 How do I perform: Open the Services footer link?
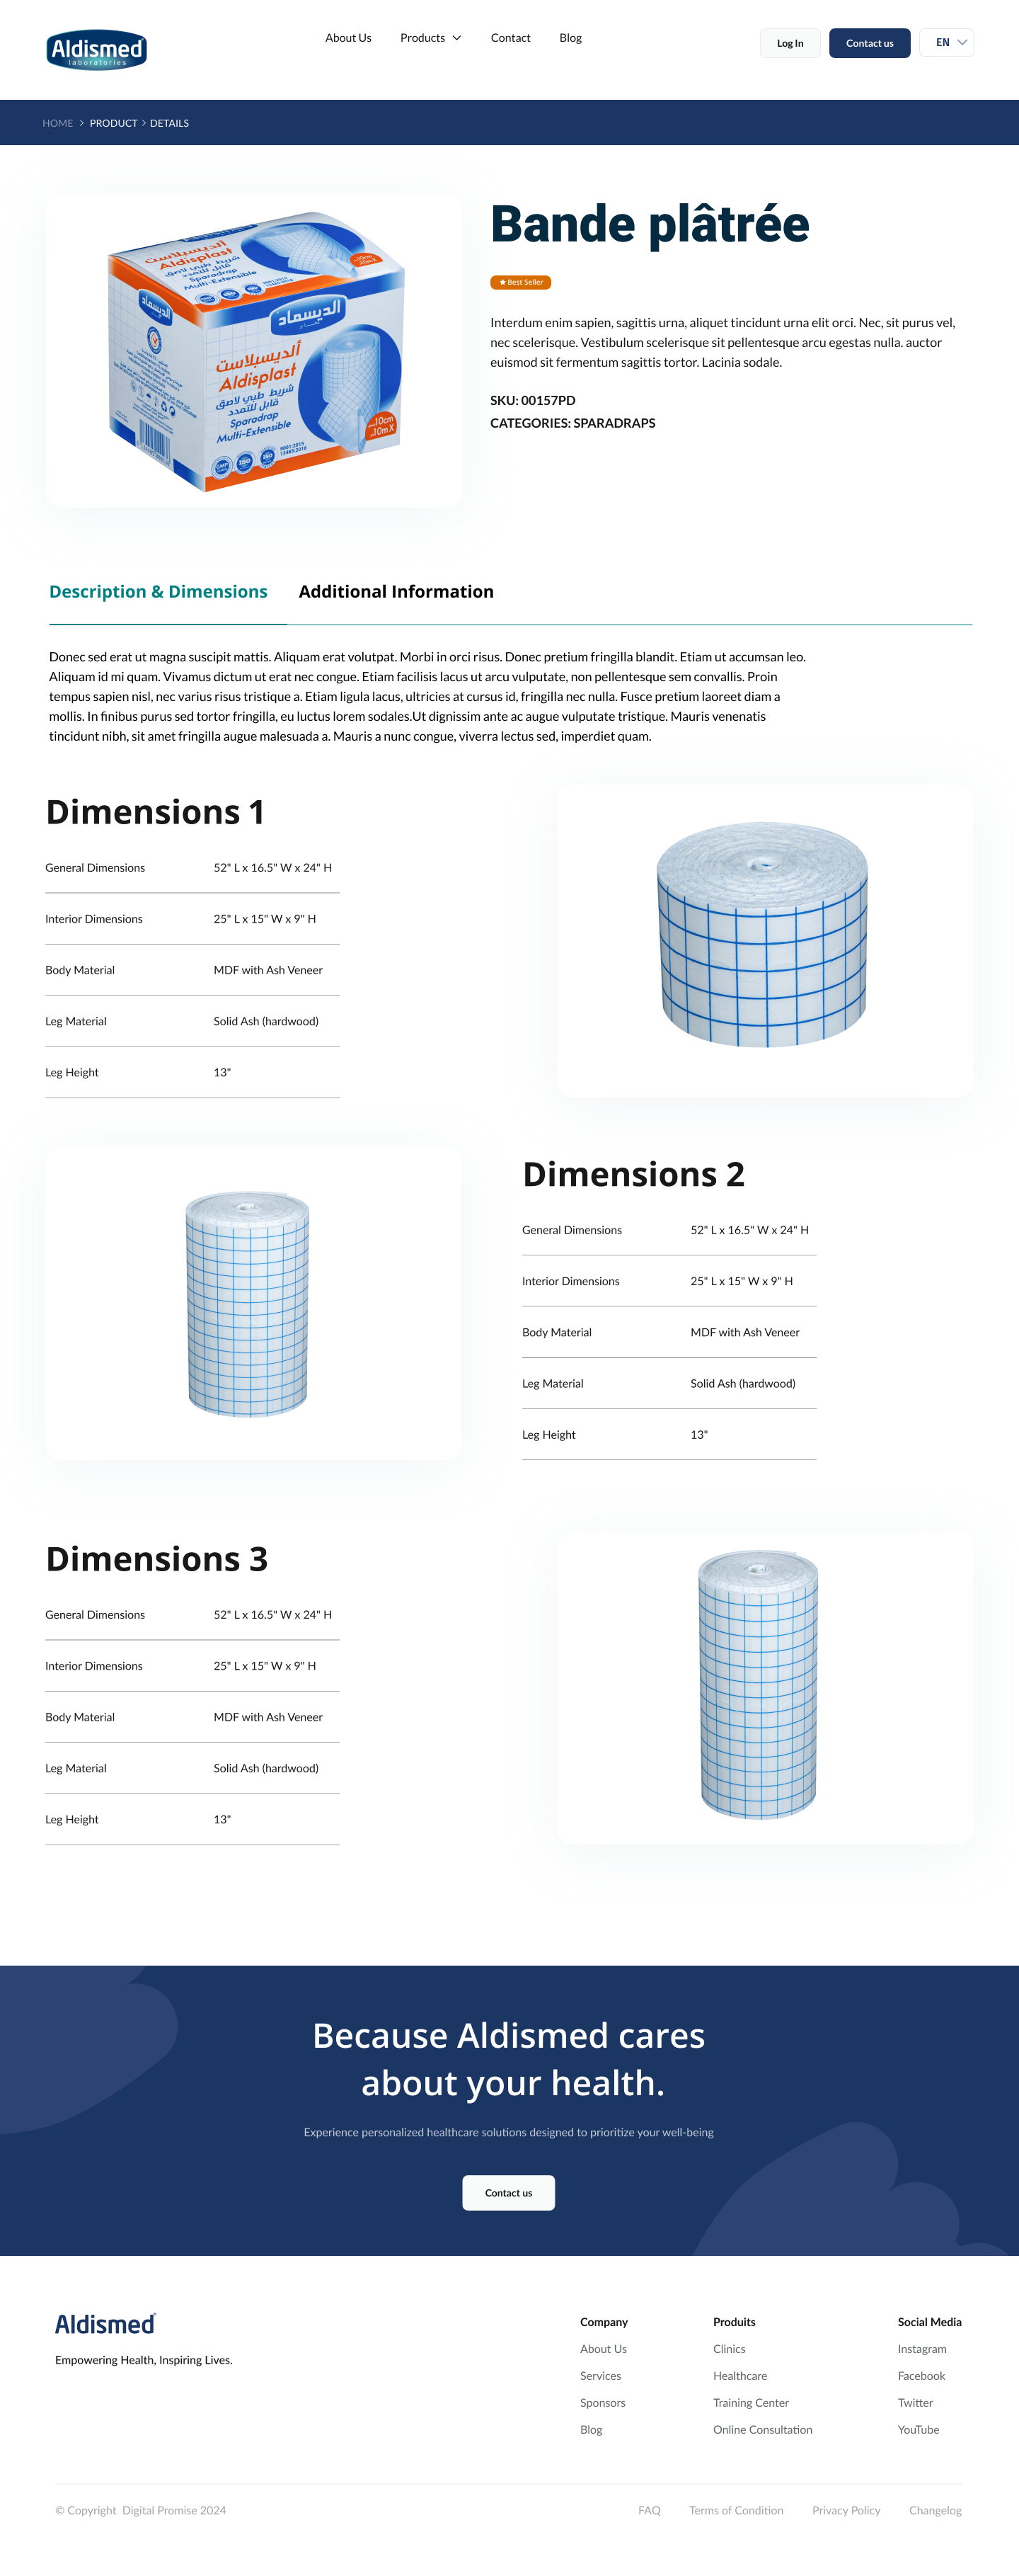[x=600, y=2376]
